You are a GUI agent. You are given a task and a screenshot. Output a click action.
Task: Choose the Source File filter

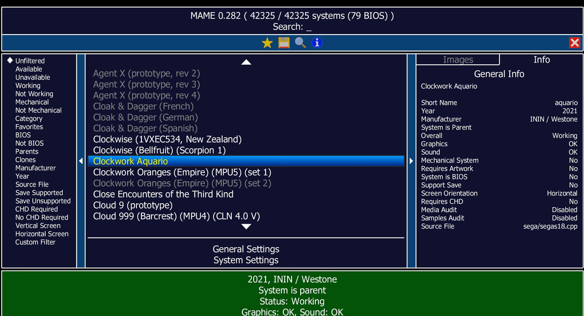32,184
